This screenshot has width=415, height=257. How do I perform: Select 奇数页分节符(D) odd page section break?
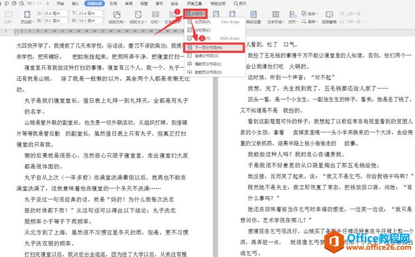pos(214,72)
